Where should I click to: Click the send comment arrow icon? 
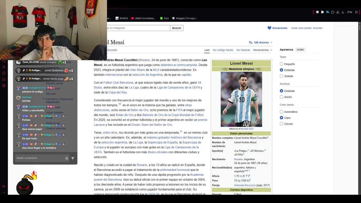click(x=72, y=158)
